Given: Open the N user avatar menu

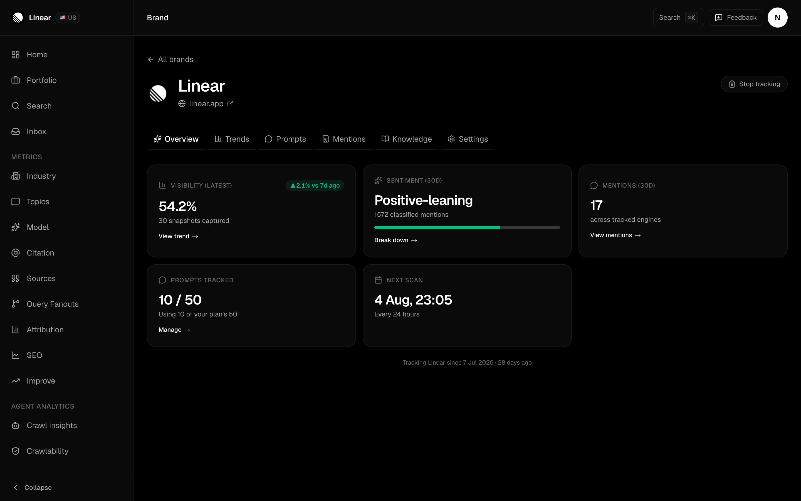Looking at the screenshot, I should (777, 18).
